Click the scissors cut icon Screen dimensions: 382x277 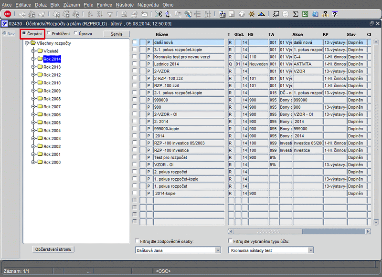pyautogui.click(x=159, y=14)
